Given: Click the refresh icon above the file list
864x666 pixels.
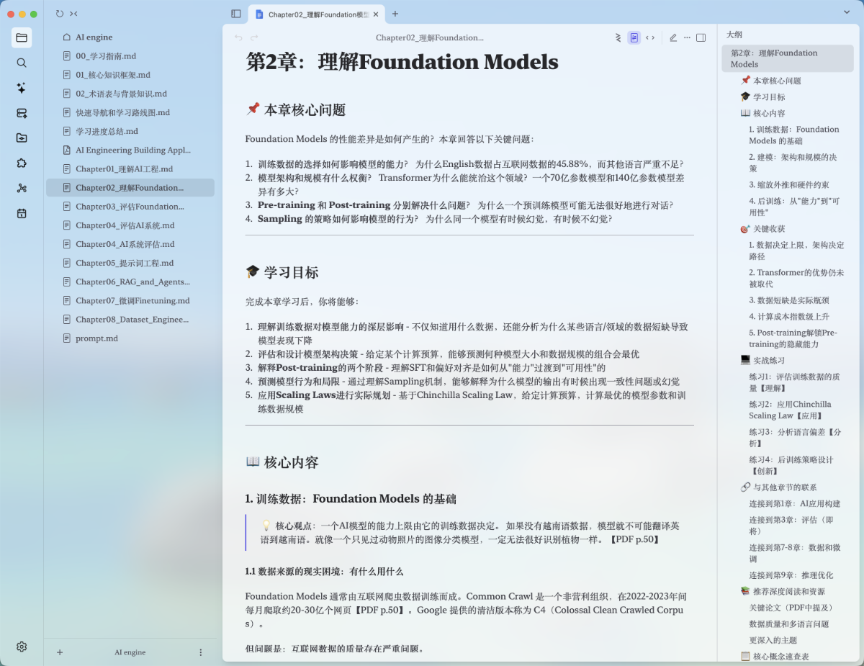Looking at the screenshot, I should coord(59,14).
